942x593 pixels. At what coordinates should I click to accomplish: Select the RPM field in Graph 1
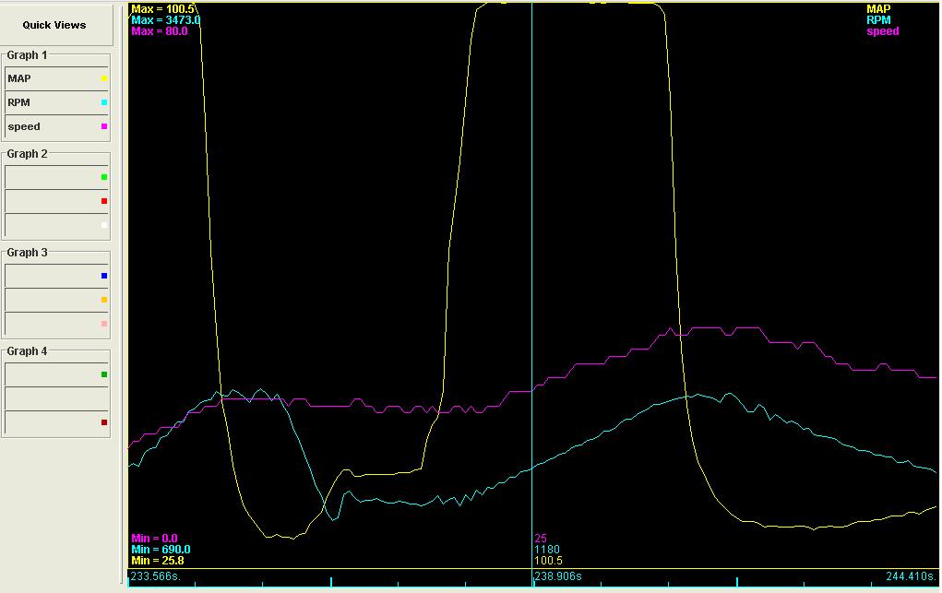(56, 102)
